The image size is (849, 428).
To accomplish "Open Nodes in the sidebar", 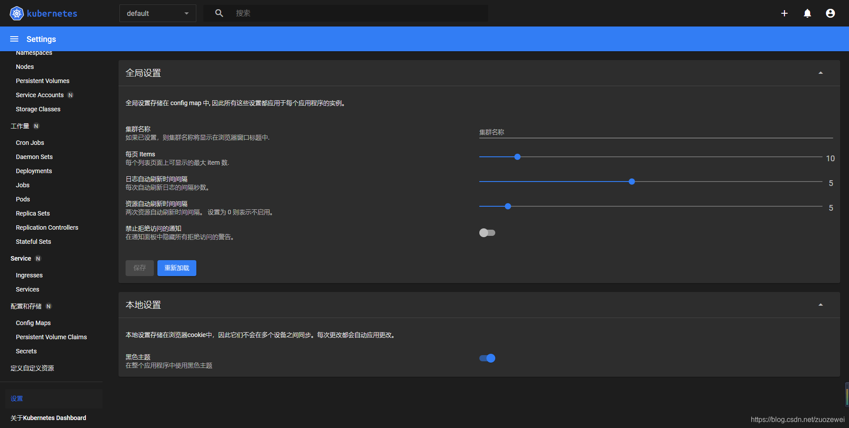I will pos(25,67).
